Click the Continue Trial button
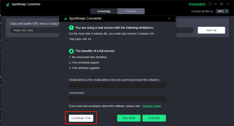 pos(81,118)
